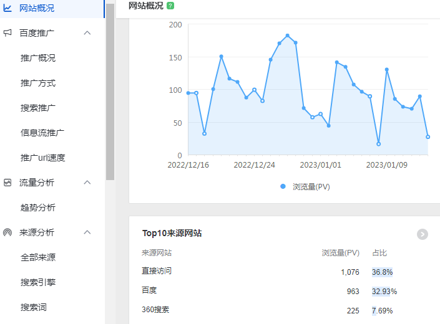Click the sidebar vertical scrollbar thumb
This screenshot has height=324, width=440.
(x=110, y=92)
